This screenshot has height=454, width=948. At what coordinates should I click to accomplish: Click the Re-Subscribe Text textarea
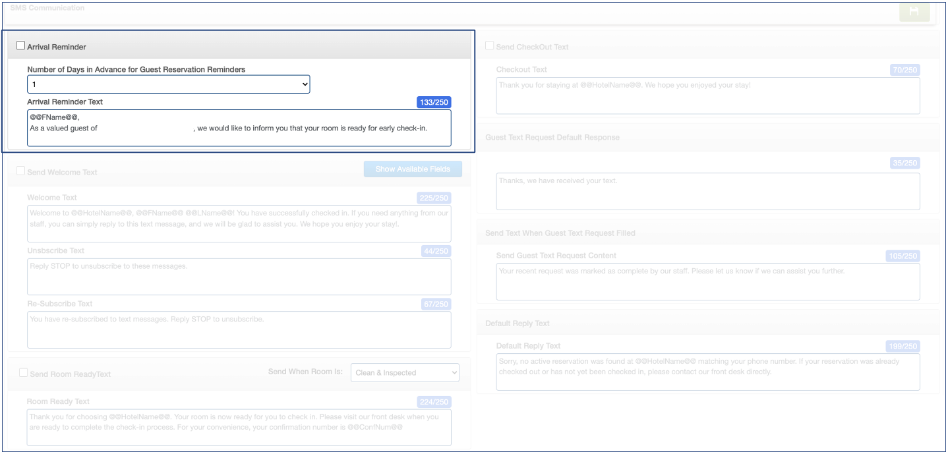tap(239, 329)
